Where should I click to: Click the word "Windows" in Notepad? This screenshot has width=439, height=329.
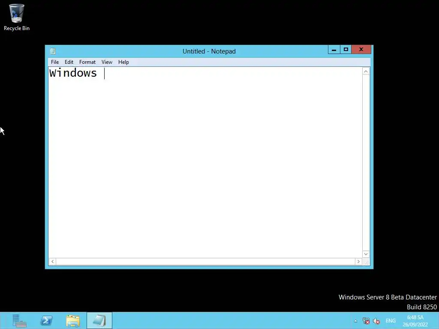(x=73, y=73)
